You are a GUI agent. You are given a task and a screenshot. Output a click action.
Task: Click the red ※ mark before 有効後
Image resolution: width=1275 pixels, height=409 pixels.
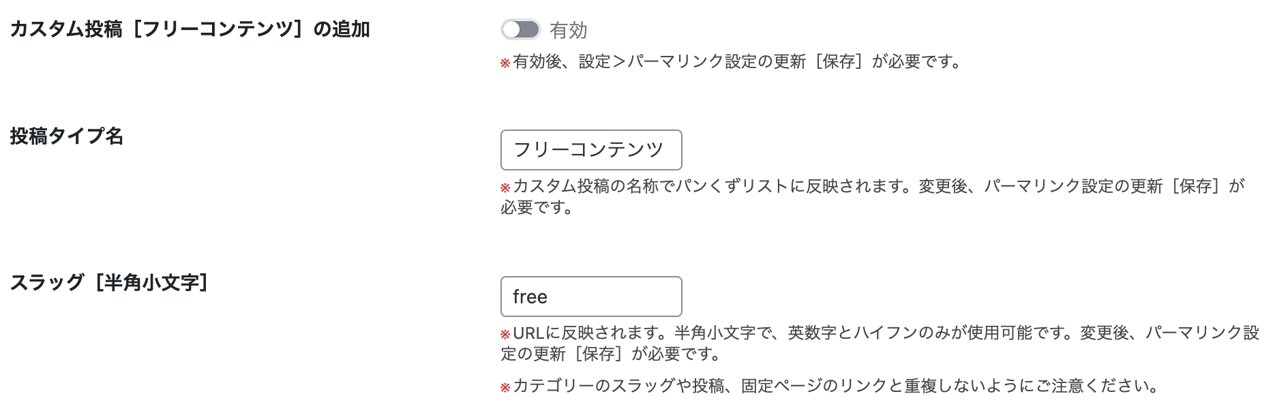(505, 63)
